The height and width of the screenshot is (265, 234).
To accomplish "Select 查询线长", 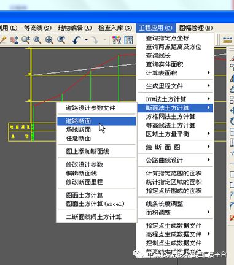I will click(x=175, y=56).
